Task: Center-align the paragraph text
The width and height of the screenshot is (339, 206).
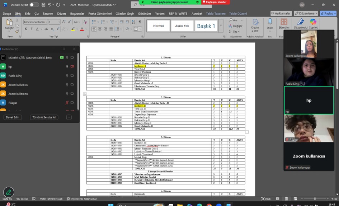Action: pos(100,29)
